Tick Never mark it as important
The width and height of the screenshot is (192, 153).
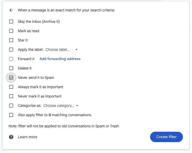[11, 96]
